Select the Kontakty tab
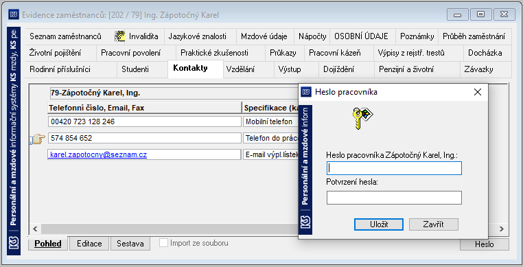Screen dimensions: 523x267 coord(196,69)
